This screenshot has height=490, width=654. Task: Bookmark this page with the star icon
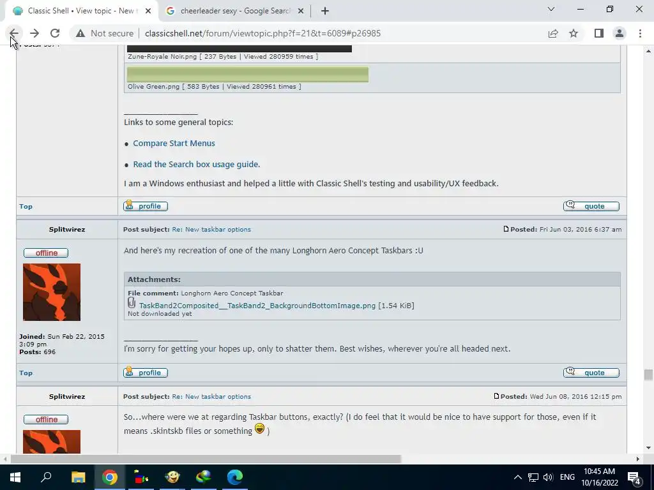coord(574,33)
